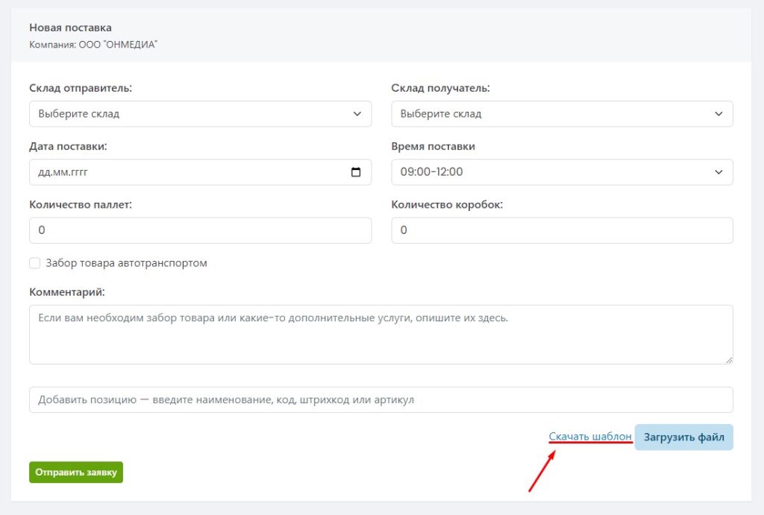Submit form with Отправить заявку button
The height and width of the screenshot is (515, 764).
76,473
